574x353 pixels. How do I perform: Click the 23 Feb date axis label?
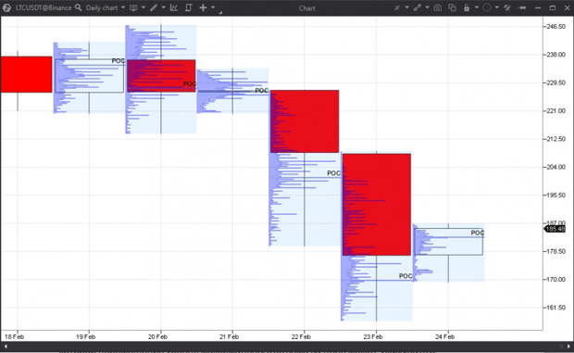(x=373, y=337)
